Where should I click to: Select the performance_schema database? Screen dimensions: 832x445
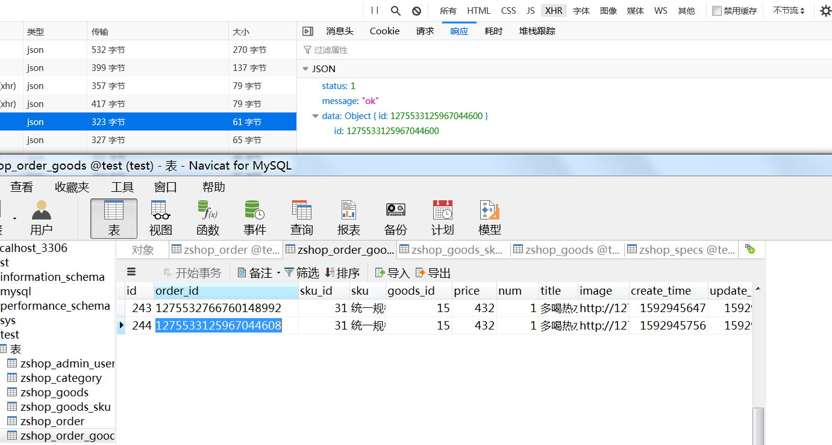pos(55,305)
